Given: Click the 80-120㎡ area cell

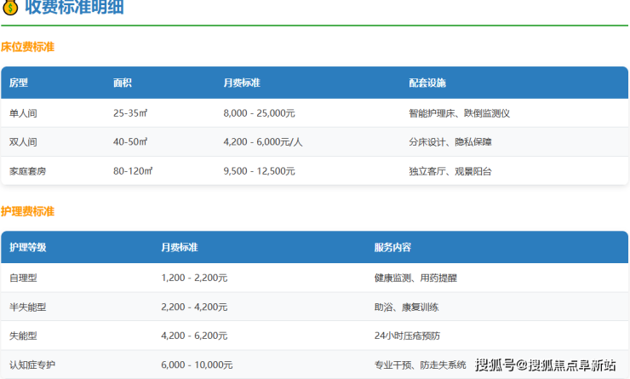Looking at the screenshot, I should [x=133, y=171].
